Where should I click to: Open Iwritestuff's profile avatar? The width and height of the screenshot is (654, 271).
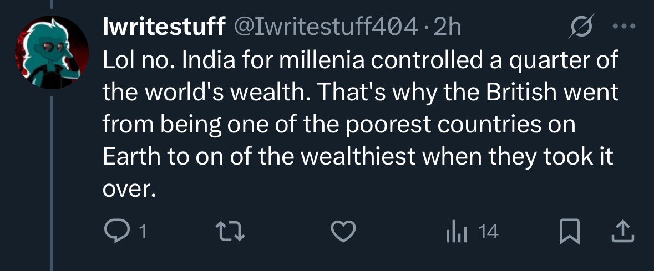[x=52, y=52]
